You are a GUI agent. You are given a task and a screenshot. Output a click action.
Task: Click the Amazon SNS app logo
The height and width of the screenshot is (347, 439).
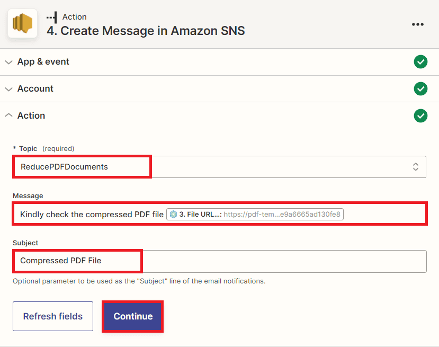[x=22, y=23]
